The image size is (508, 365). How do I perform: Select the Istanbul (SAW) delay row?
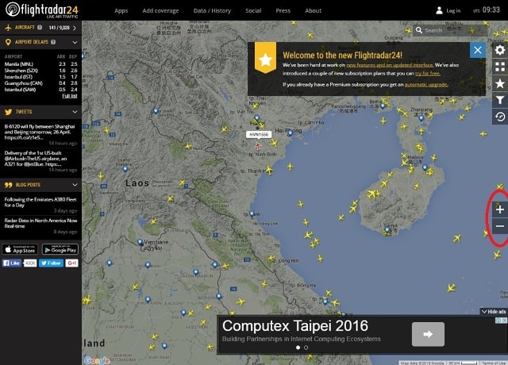(x=40, y=90)
